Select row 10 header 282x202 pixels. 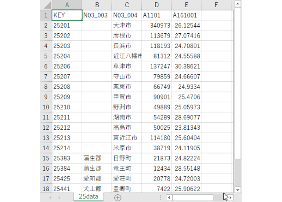point(46,107)
